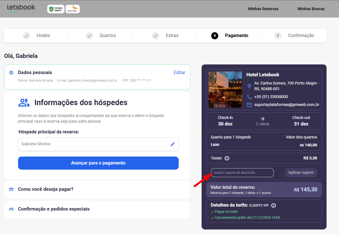
Task: Click the Inserir cupom de desconto field
Action: click(242, 173)
